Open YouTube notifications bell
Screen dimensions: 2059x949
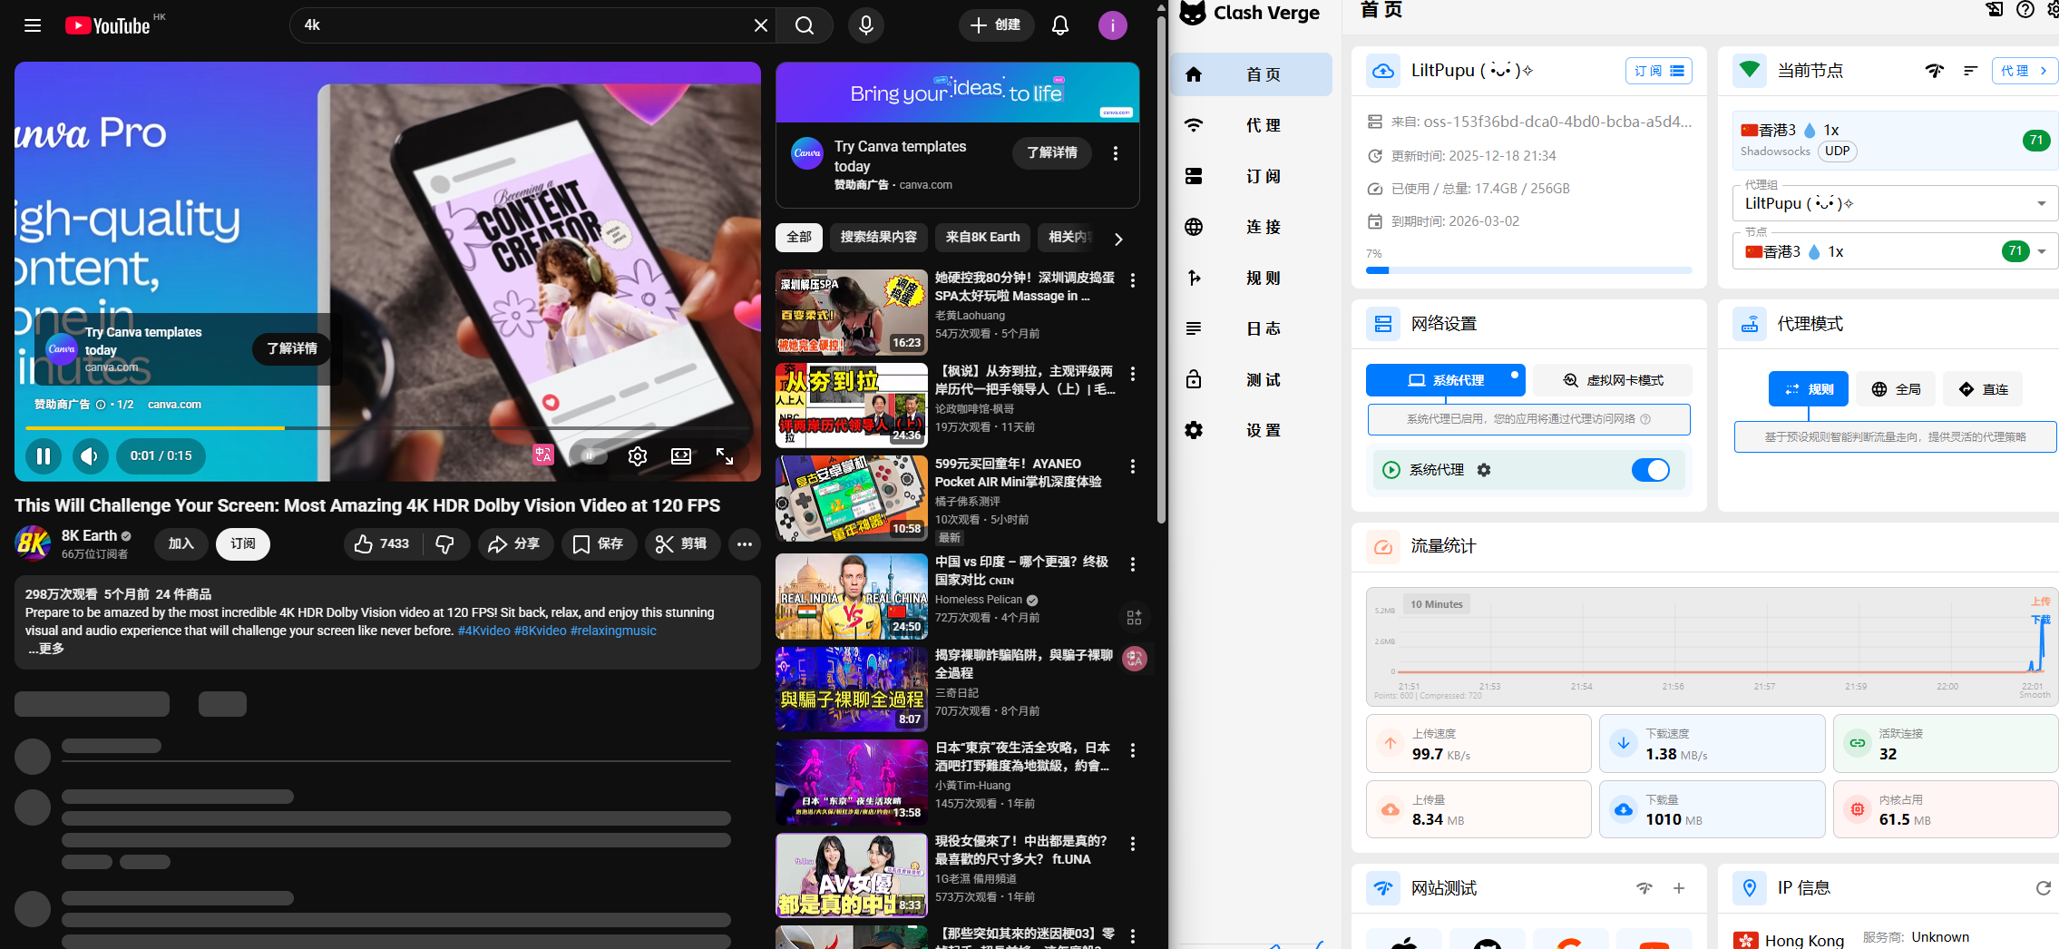click(1059, 25)
